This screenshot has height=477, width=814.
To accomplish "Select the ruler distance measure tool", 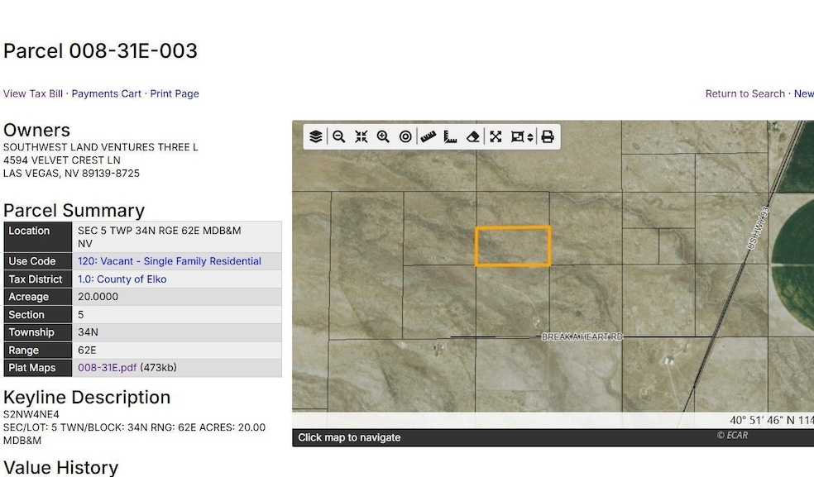I will pos(428,137).
